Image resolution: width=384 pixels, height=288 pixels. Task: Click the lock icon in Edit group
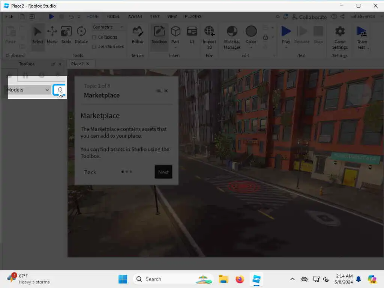coord(265,37)
